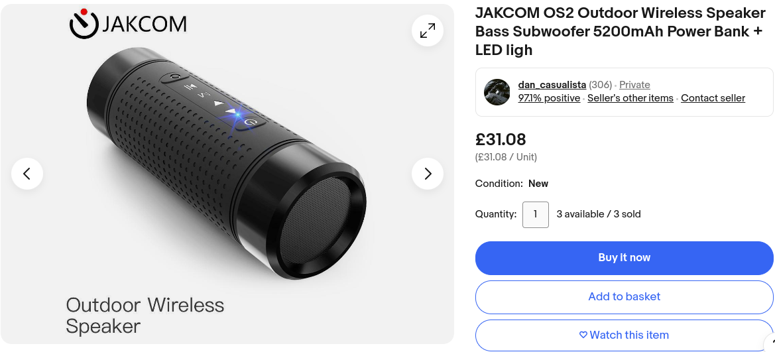The width and height of the screenshot is (775, 352).
Task: Click the JAKCOM OS2 listing title
Action: pos(620,31)
